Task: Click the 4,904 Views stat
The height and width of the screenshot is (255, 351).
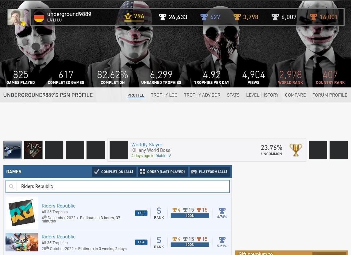Action: coord(253,77)
